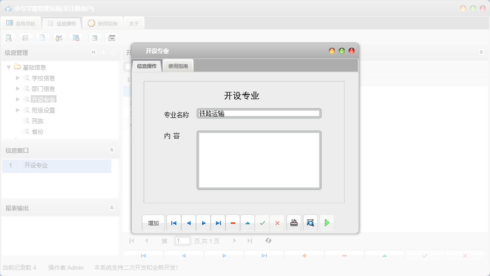Jump to first record using navigation arrow
The height and width of the screenshot is (276, 490).
[174, 222]
